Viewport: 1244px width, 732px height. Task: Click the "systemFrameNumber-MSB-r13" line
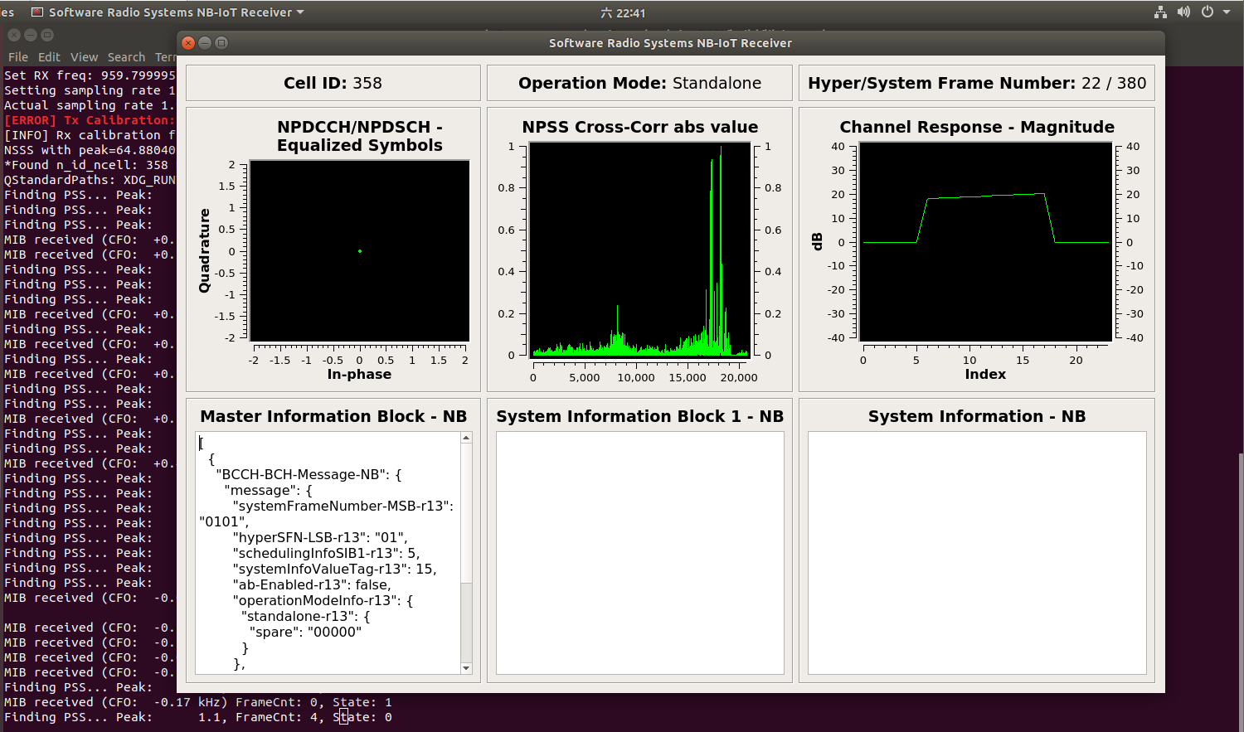click(x=343, y=506)
